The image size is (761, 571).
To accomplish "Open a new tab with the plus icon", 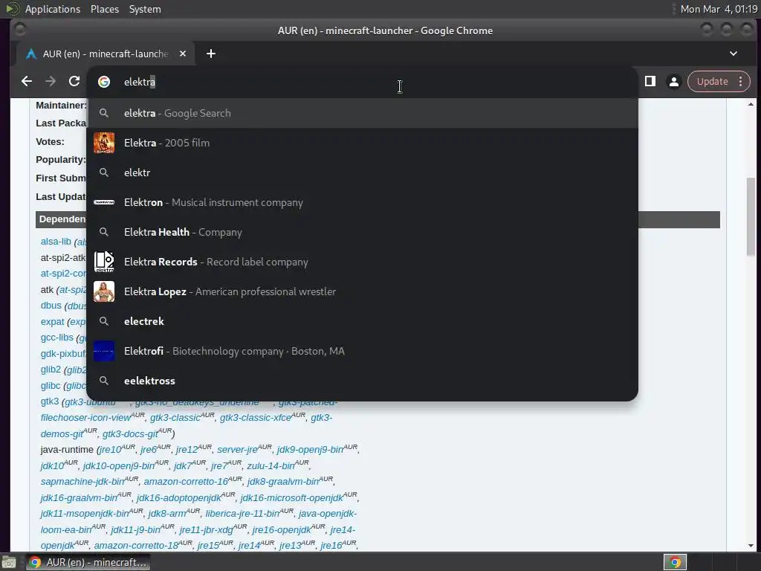I will (210, 54).
